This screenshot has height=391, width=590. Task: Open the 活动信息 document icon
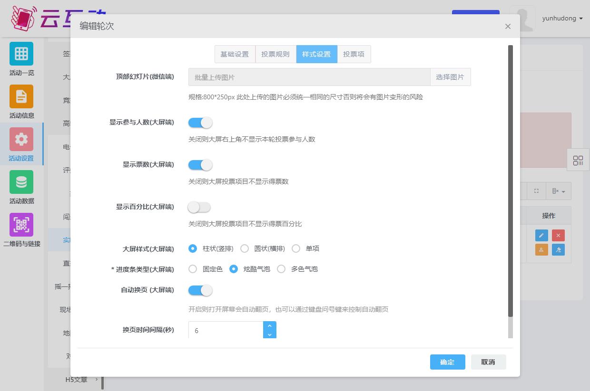point(21,96)
